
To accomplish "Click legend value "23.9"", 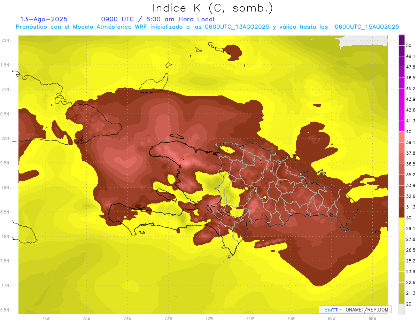I will (411, 272).
